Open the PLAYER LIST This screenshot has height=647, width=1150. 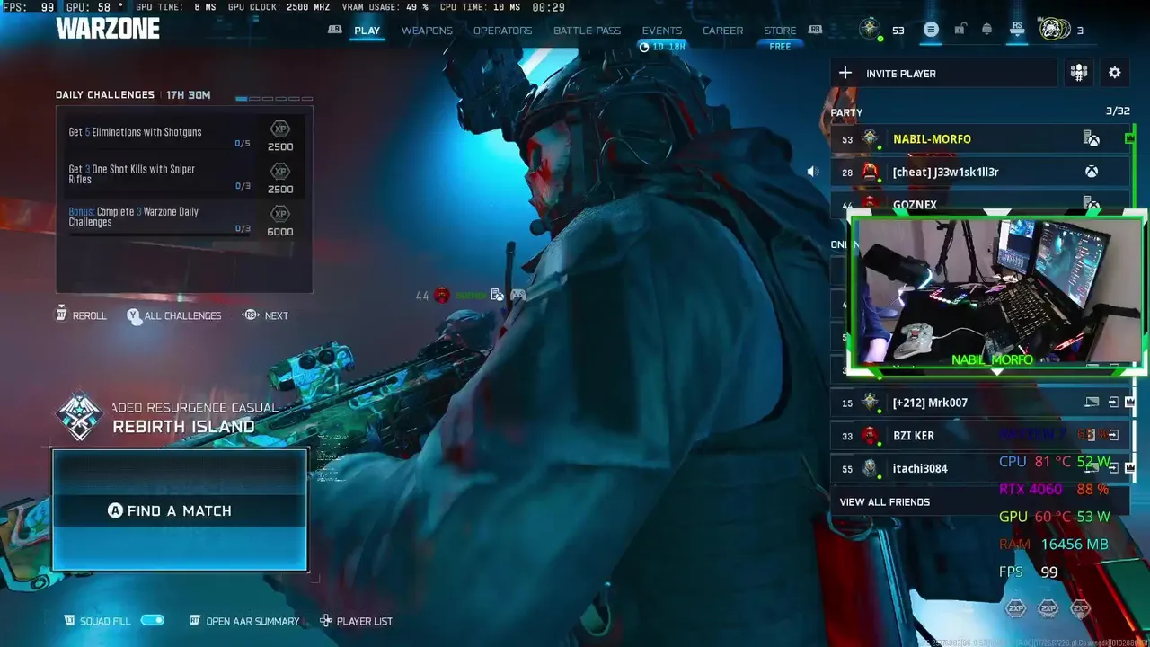[357, 621]
